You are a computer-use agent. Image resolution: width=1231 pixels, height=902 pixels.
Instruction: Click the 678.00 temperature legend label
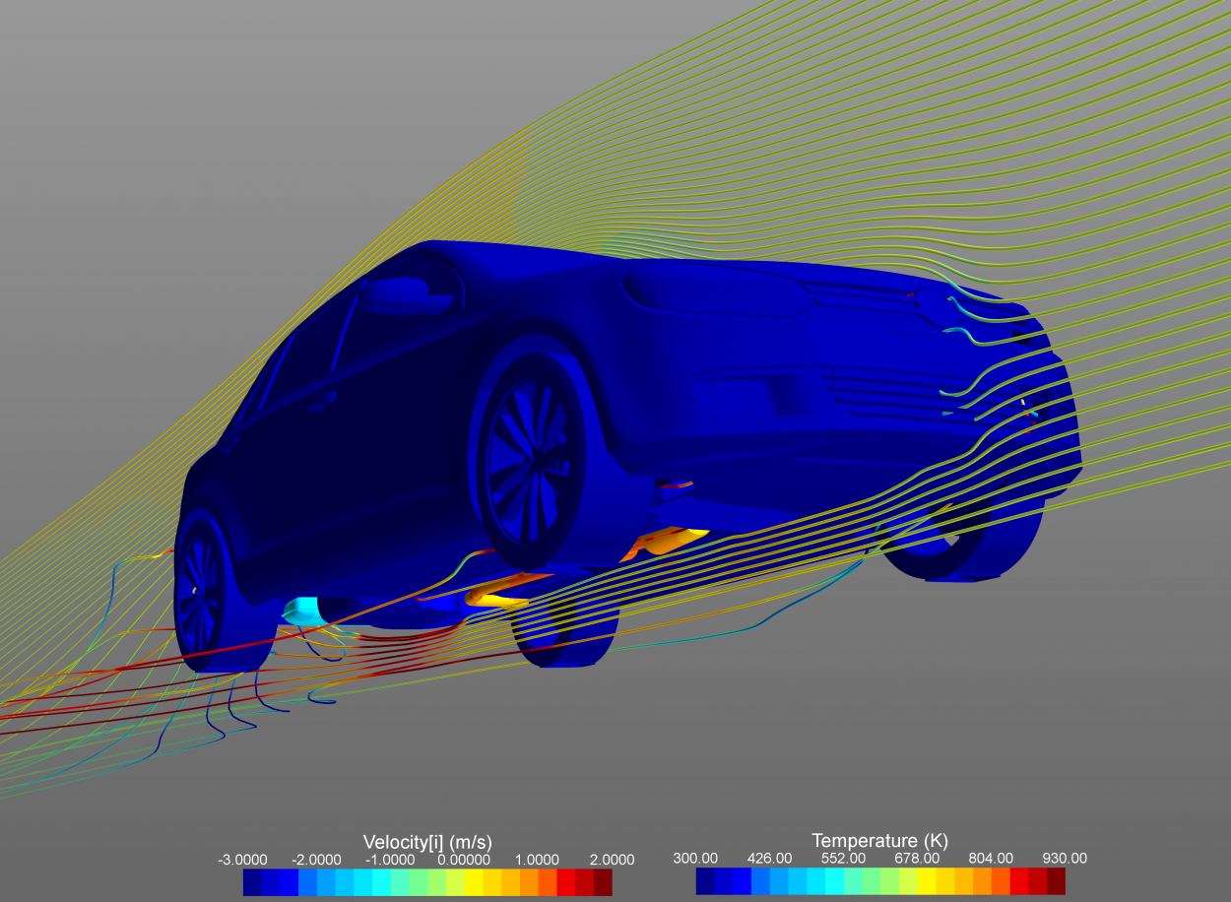coord(917,859)
